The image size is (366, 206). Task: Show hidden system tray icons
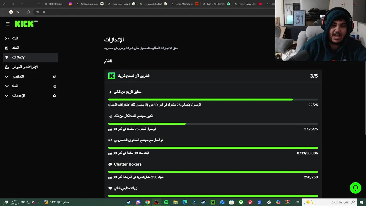[x=38, y=202]
